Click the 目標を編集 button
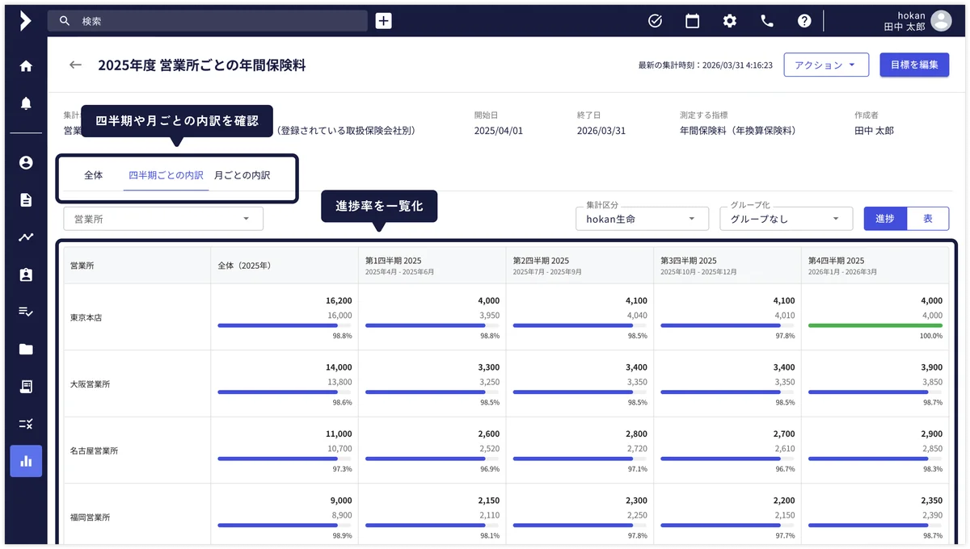This screenshot has height=549, width=970. pos(916,65)
